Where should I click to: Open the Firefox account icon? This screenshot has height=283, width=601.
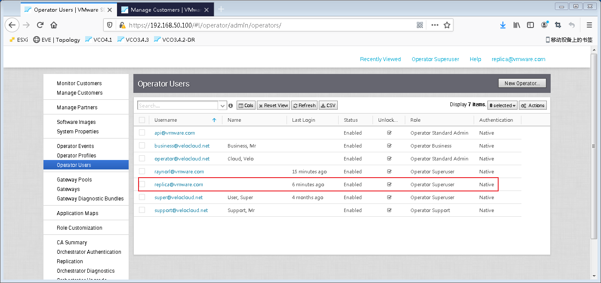(545, 25)
